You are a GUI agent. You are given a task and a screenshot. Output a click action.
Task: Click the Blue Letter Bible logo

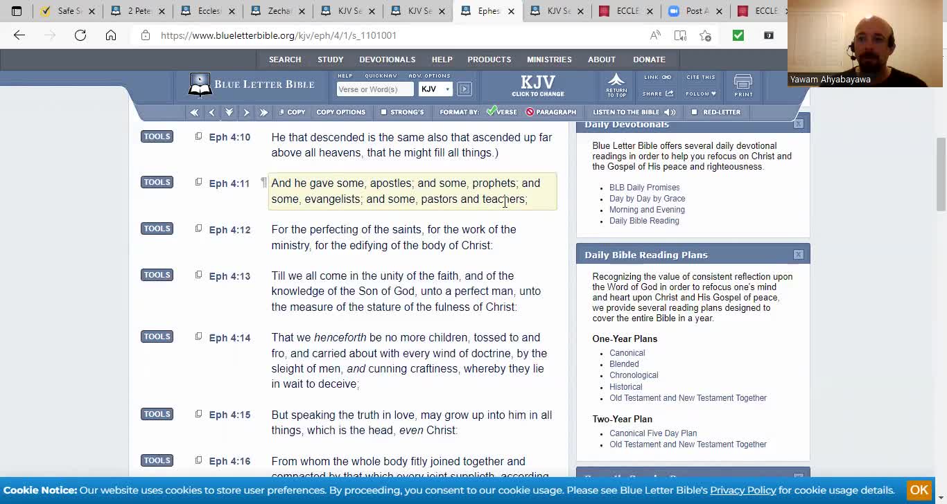251,84
